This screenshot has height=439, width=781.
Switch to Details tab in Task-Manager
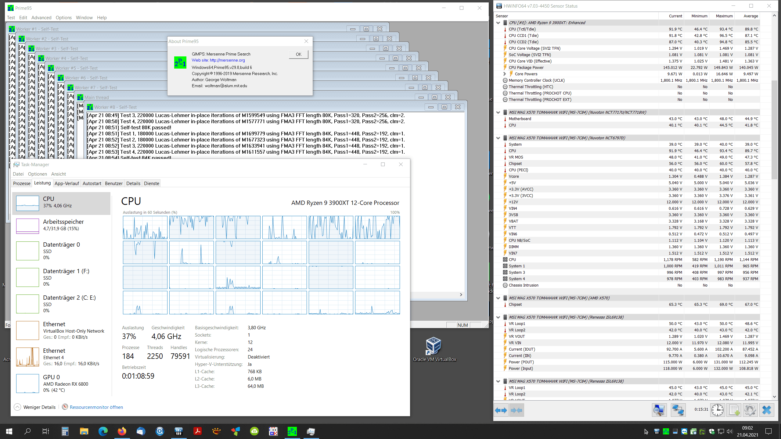tap(133, 183)
